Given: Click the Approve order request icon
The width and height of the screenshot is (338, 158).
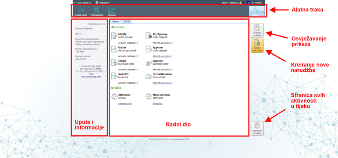Looking at the screenshot, I should click(x=149, y=49).
